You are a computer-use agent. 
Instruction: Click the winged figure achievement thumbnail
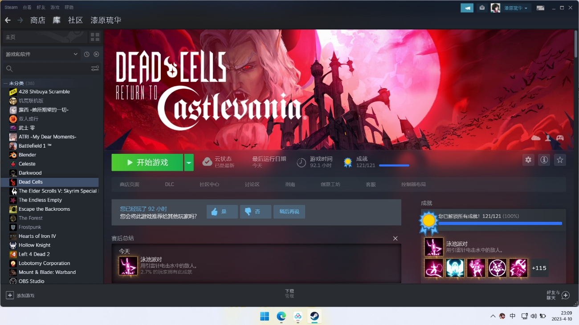click(x=455, y=268)
